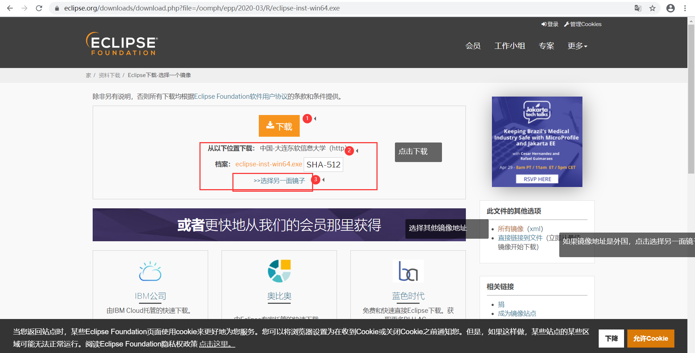This screenshot has height=353, width=695.
Task: Click the HTTPS padlock security icon
Action: coord(57,8)
